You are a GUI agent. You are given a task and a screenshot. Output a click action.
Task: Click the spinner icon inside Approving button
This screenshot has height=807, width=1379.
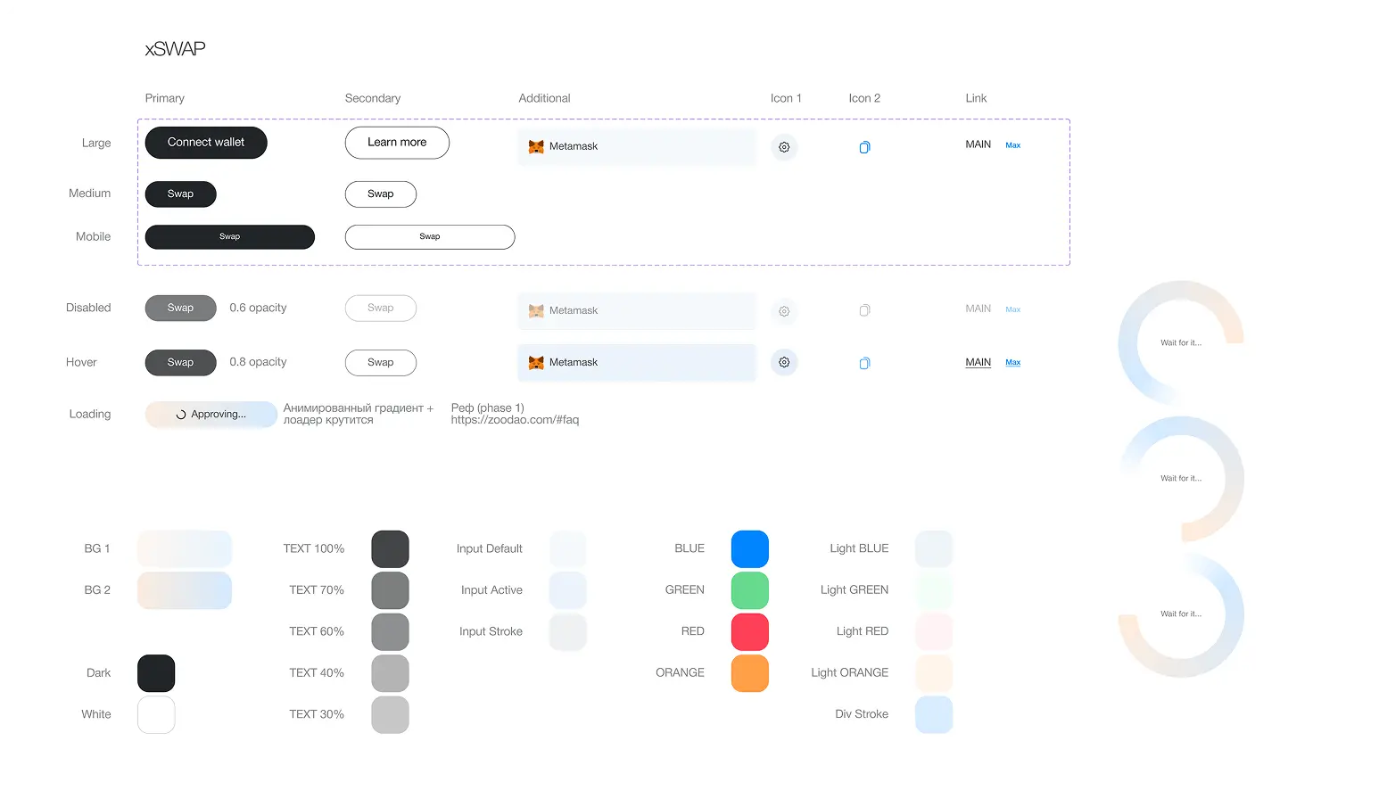(180, 414)
